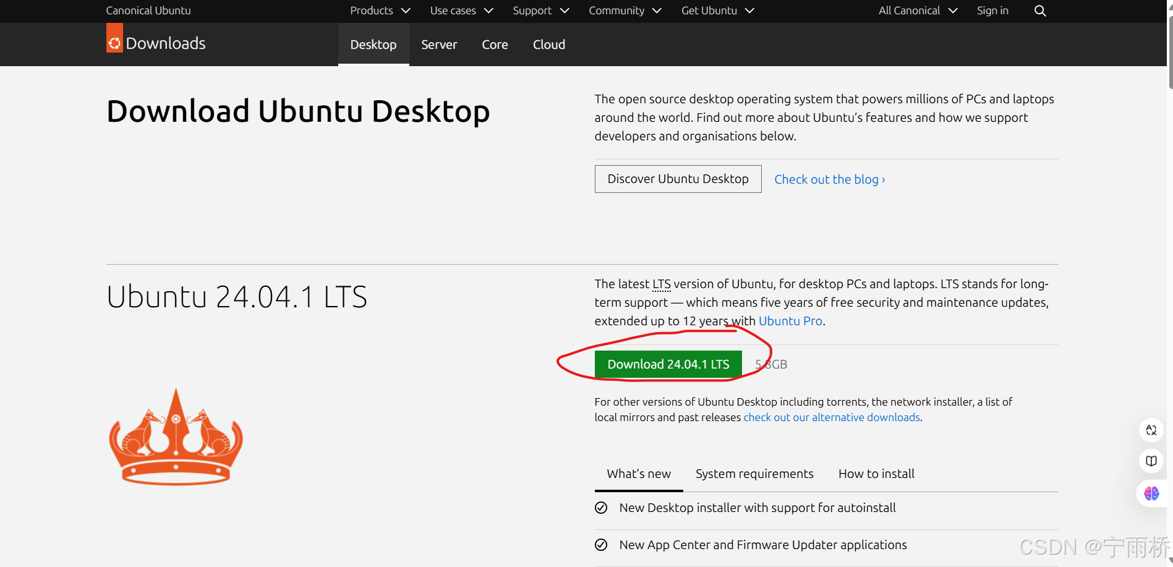The image size is (1173, 567).
Task: Click the Download Ubuntu Desktop heading
Action: (298, 111)
